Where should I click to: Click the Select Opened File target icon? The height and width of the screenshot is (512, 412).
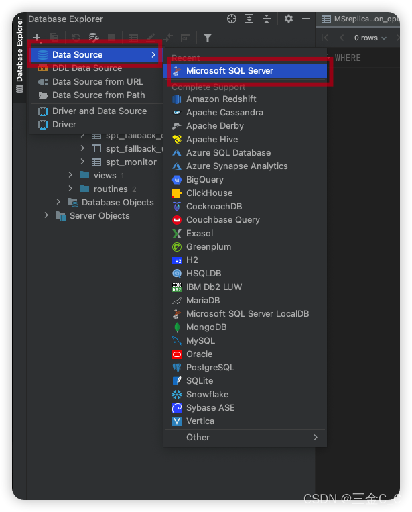pos(232,19)
